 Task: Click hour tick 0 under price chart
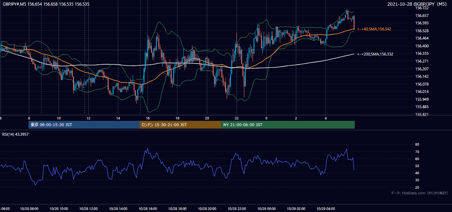click(266, 118)
